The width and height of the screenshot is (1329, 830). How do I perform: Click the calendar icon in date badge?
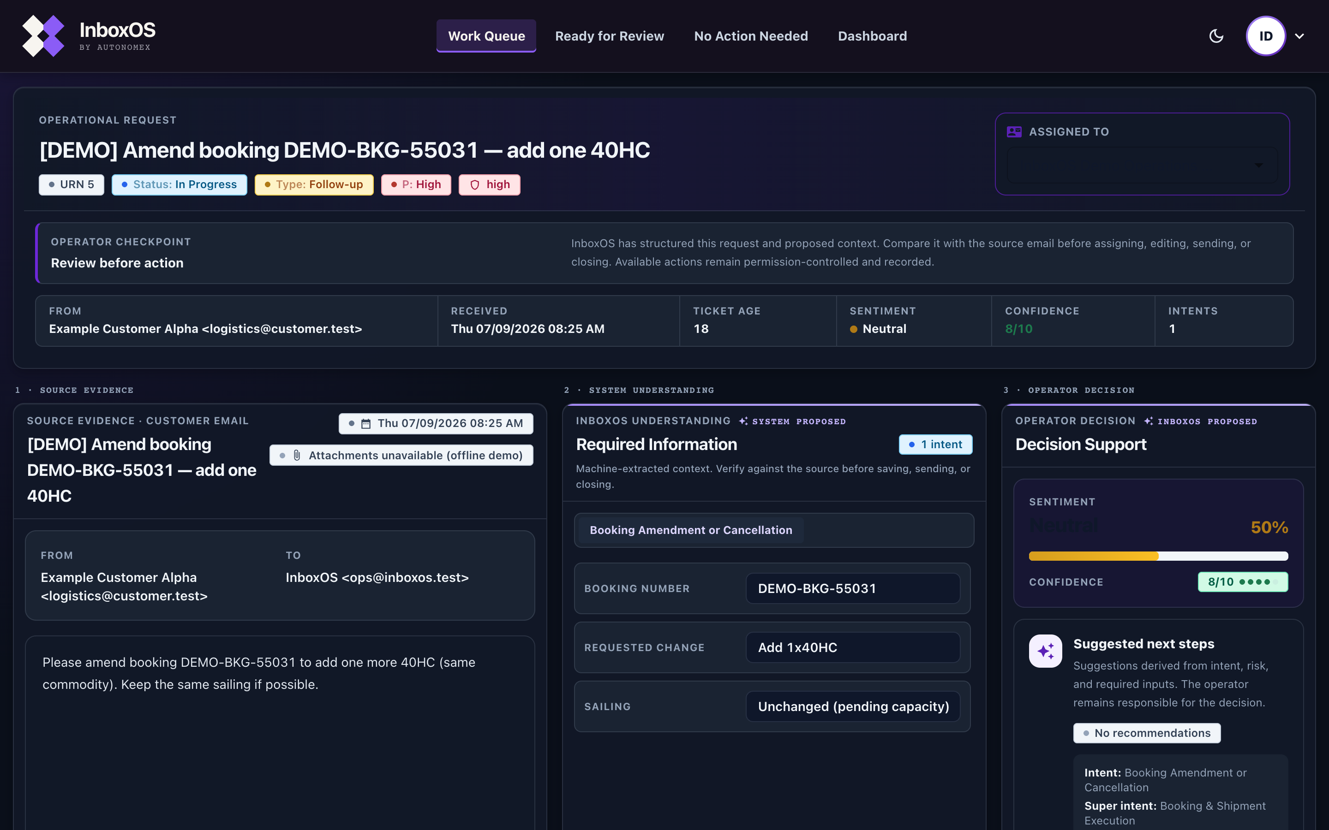pyautogui.click(x=366, y=424)
